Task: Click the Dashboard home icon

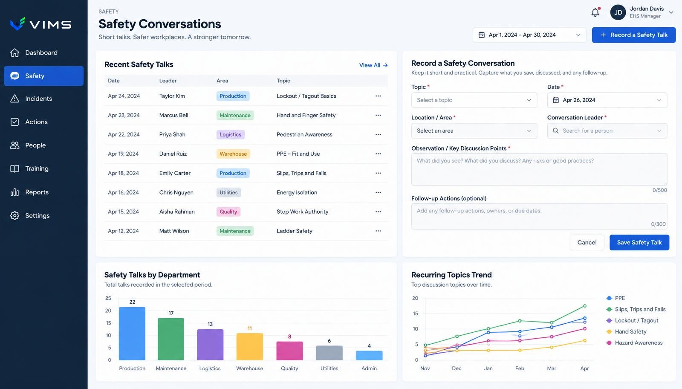Action: coord(15,52)
